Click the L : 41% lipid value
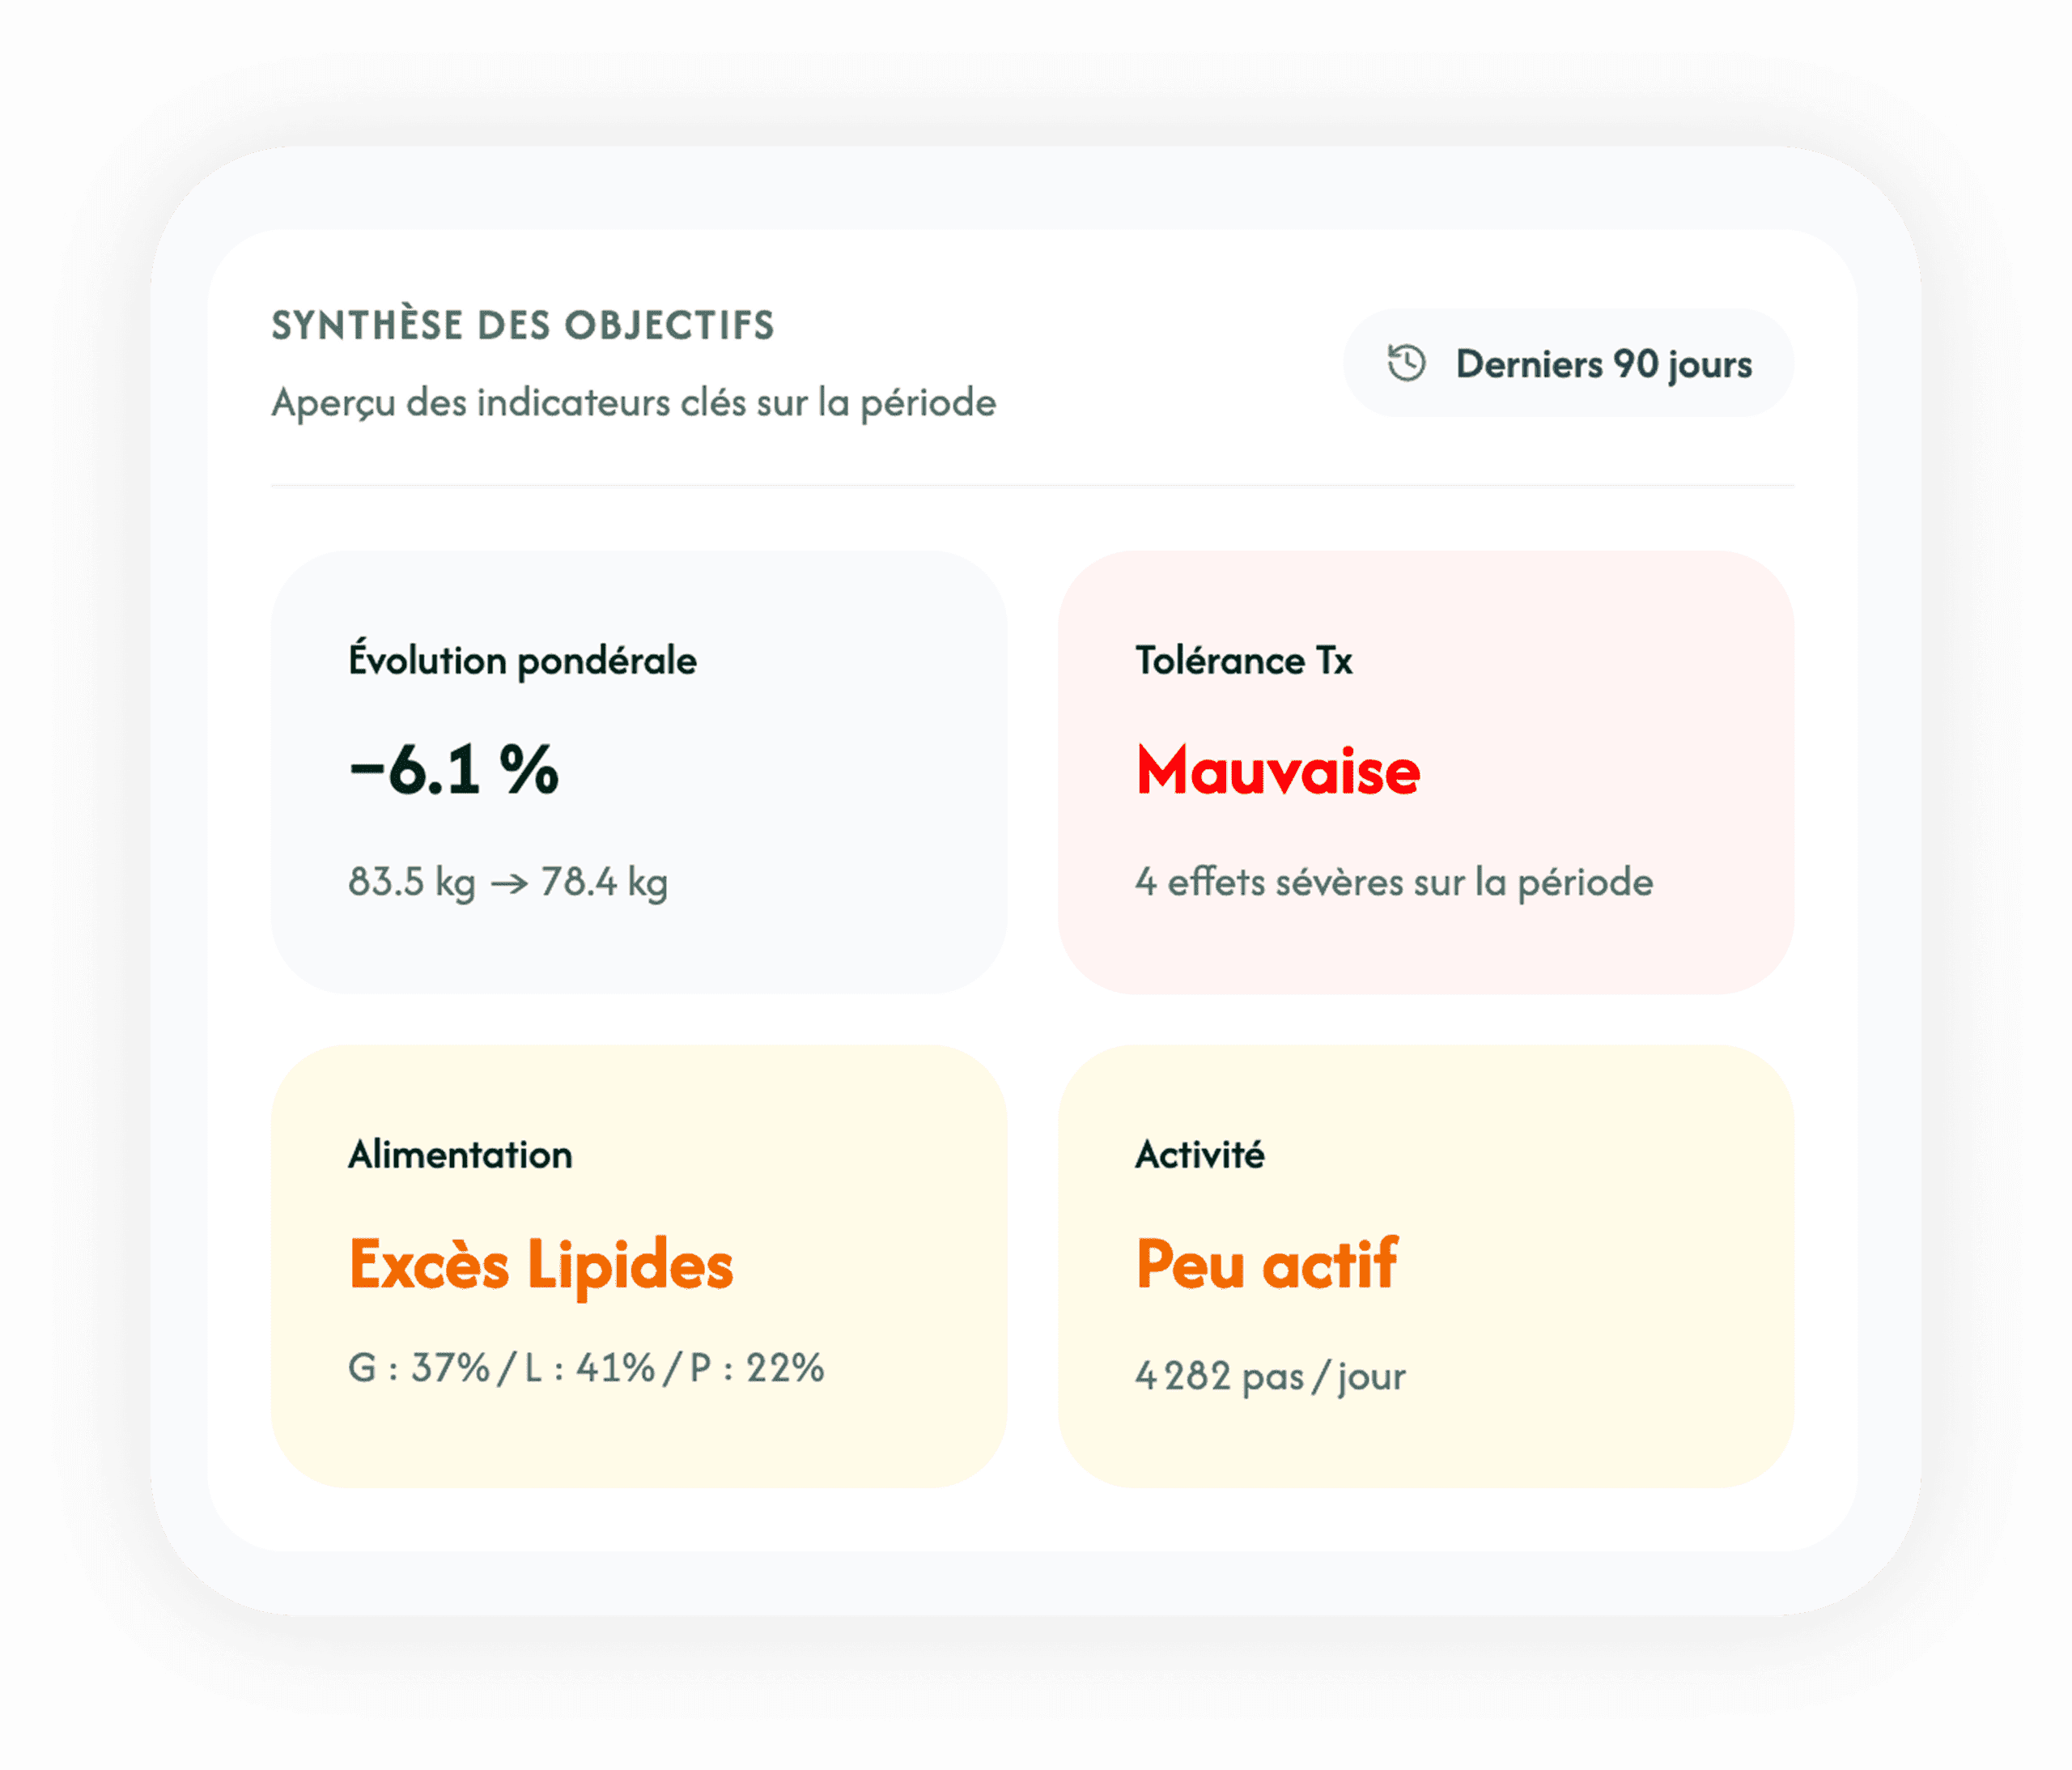 click(590, 1368)
